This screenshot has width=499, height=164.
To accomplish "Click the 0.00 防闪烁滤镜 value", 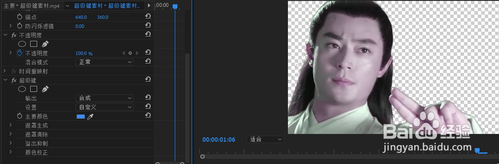I will pos(80,26).
